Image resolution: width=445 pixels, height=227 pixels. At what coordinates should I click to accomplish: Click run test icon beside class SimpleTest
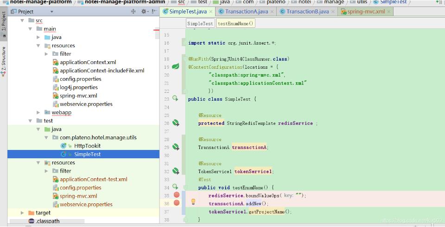point(175,98)
